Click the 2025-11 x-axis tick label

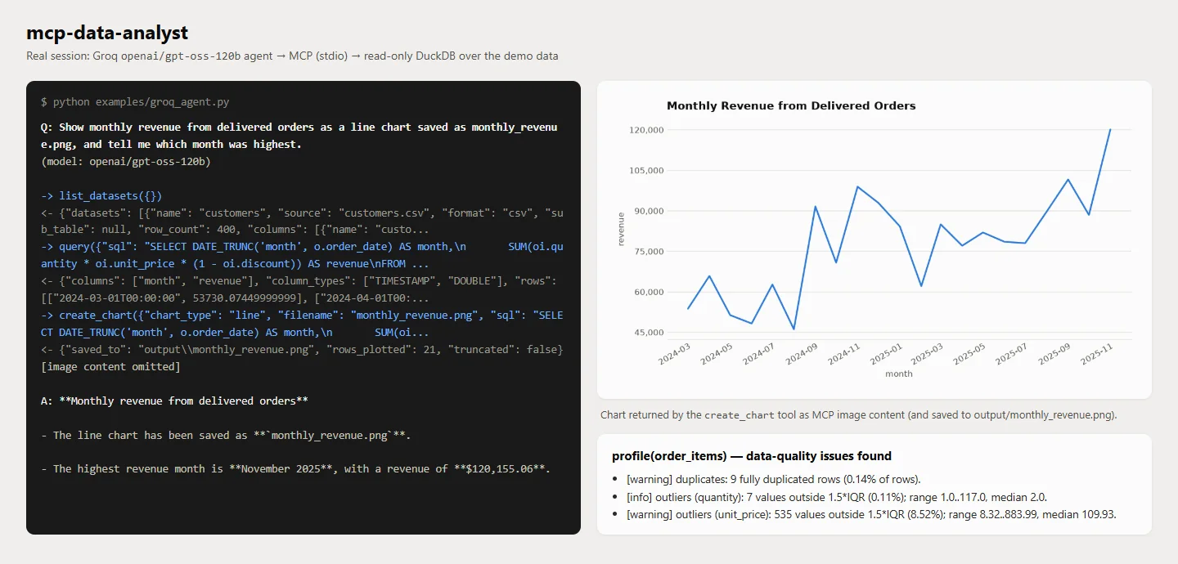(x=1096, y=353)
